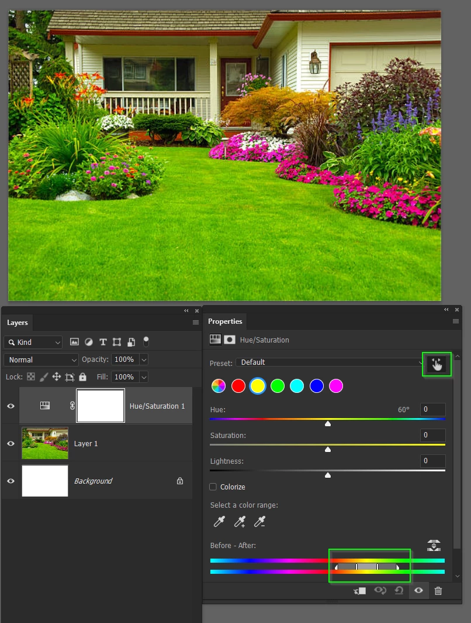
Task: Click the Hue/Saturation adjustment icon in Properties
Action: [x=215, y=340]
